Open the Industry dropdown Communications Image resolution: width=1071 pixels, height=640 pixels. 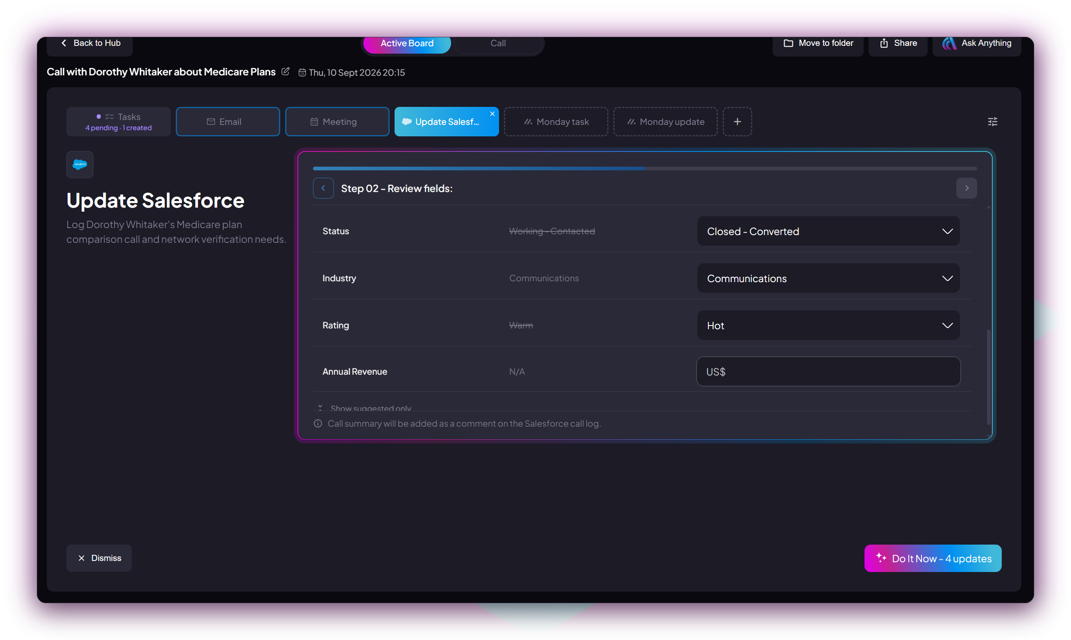tap(828, 278)
